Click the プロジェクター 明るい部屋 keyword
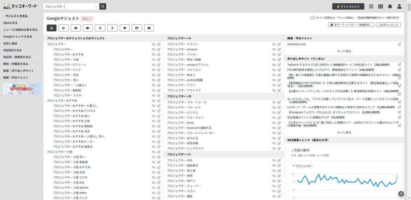The height and width of the screenshot is (200, 411). pyautogui.click(x=184, y=60)
